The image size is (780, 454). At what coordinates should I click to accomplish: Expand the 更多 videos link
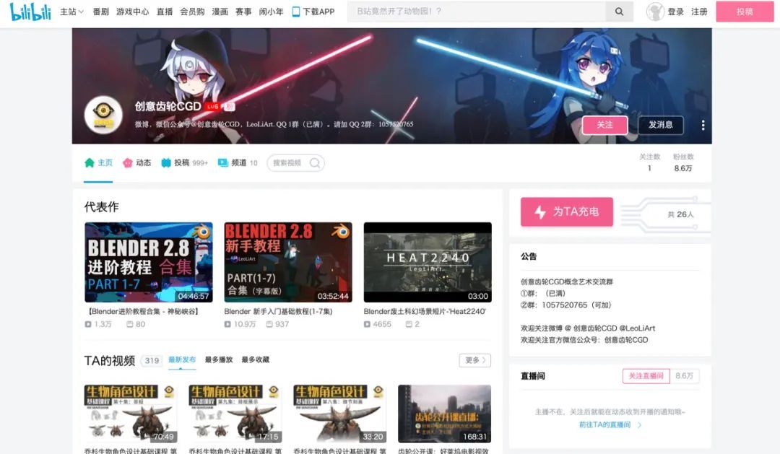tap(475, 360)
